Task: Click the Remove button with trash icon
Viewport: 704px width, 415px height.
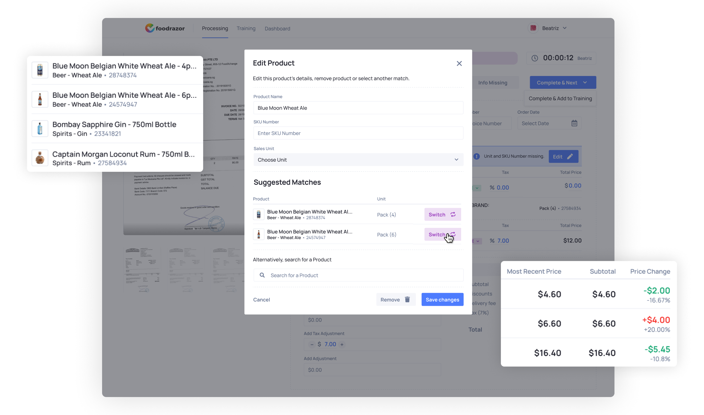Action: pyautogui.click(x=395, y=300)
